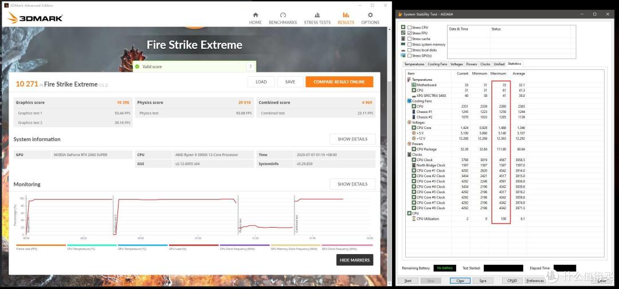Open the 3DMark Stress Tests section
619x289 pixels.
[x=317, y=18]
